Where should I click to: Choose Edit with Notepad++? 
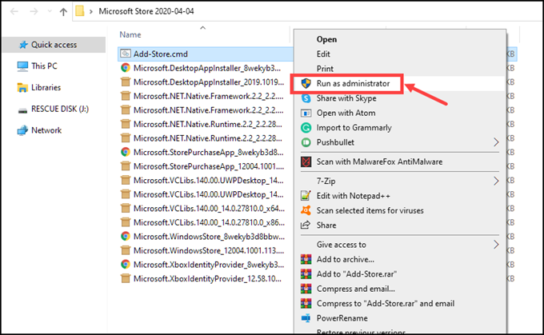[353, 196]
